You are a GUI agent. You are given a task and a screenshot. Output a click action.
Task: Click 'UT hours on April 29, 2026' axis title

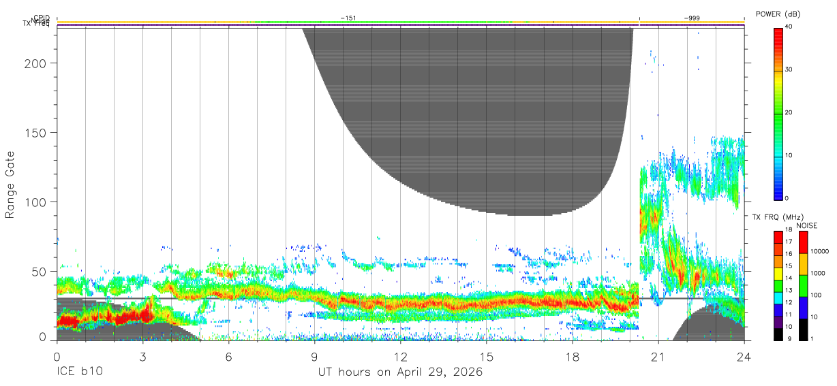(x=400, y=372)
